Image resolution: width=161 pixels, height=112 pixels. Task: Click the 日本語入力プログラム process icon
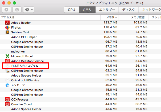coord(7,66)
